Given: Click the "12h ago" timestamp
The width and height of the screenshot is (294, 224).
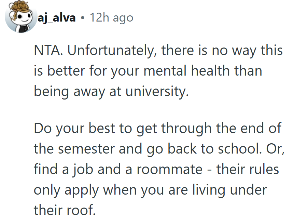Looking at the screenshot, I should [111, 18].
